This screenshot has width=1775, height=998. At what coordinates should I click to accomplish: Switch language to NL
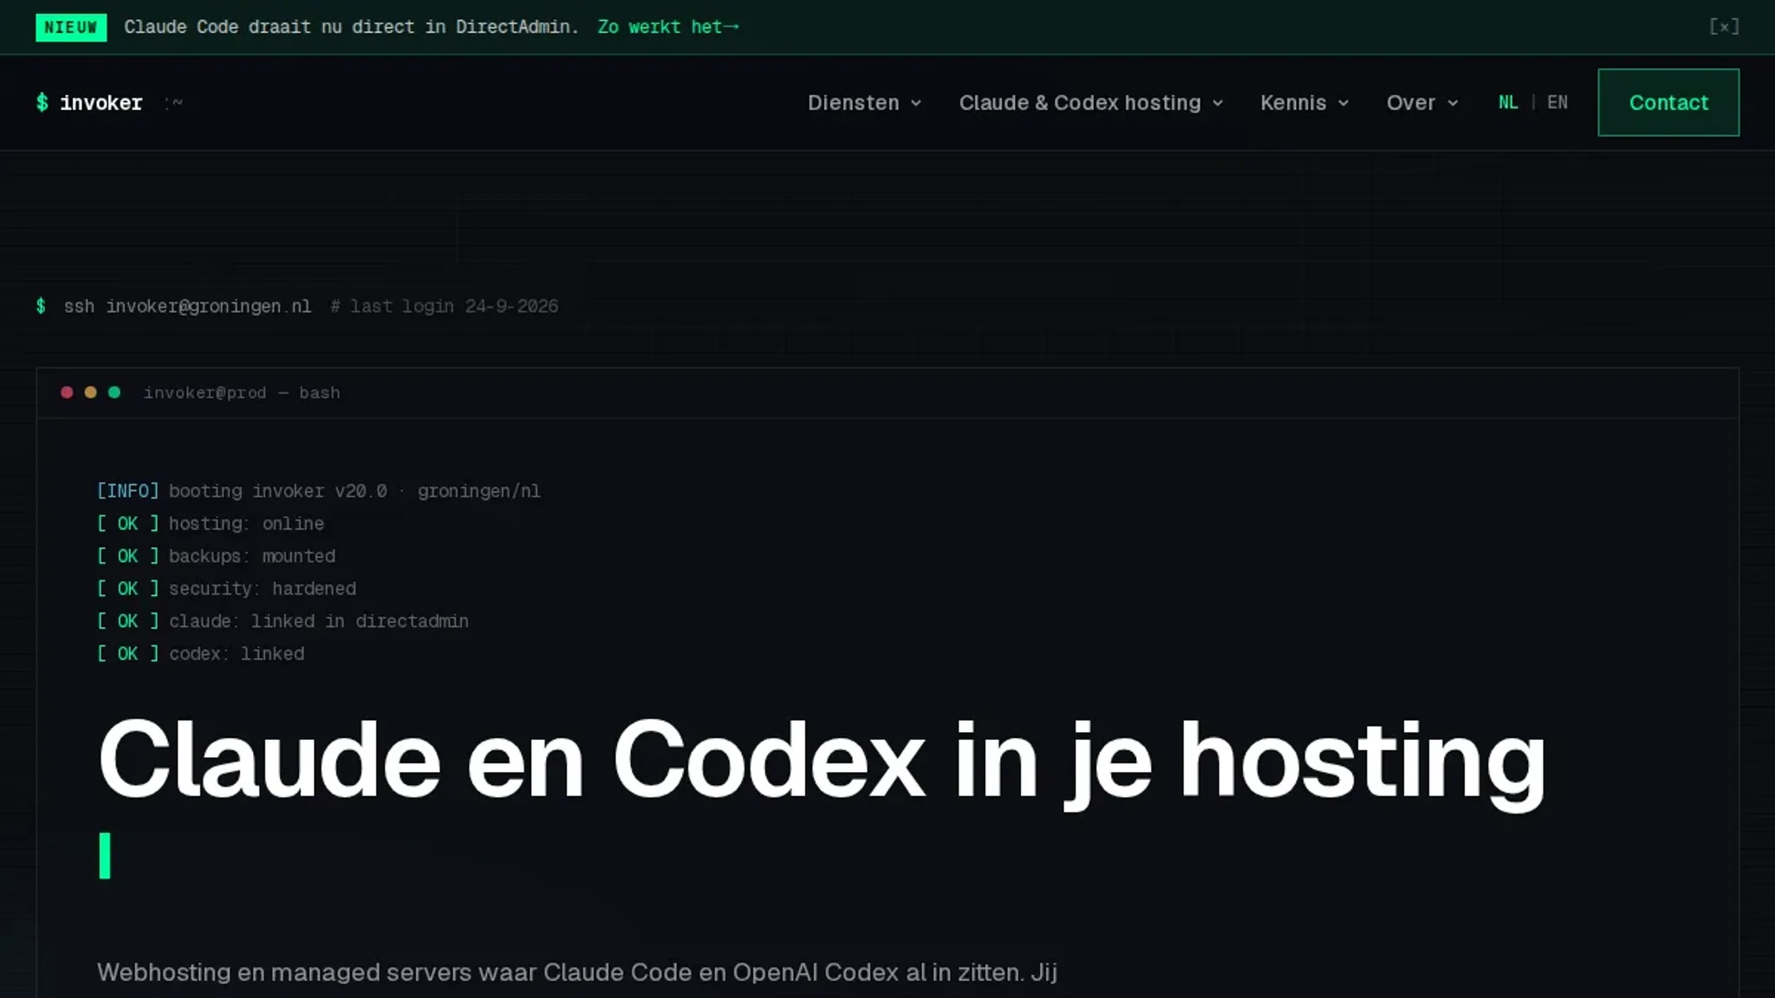tap(1508, 102)
